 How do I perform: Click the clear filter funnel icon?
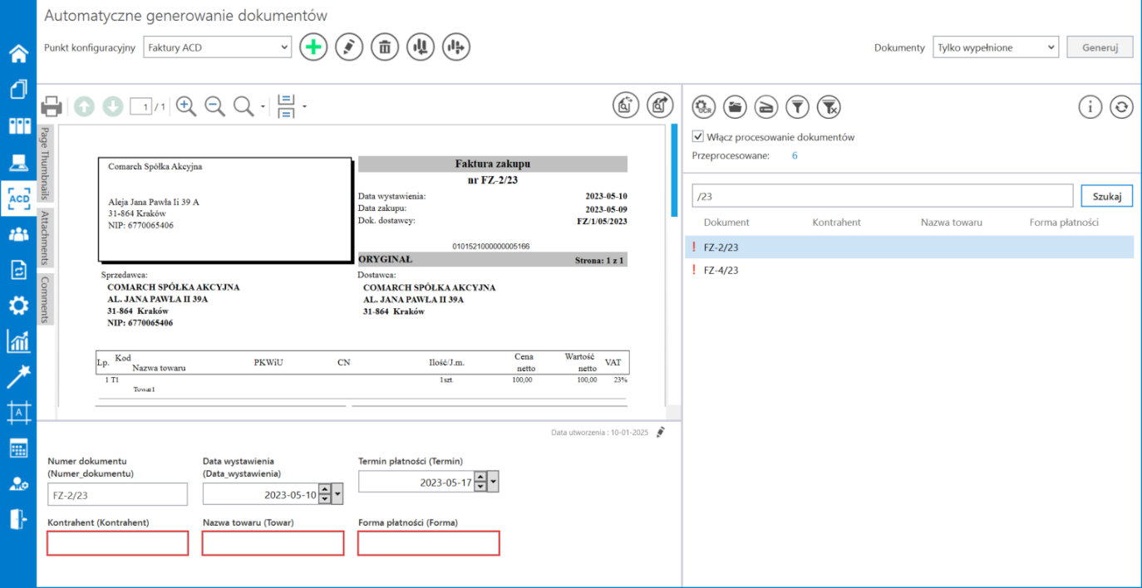pyautogui.click(x=829, y=106)
